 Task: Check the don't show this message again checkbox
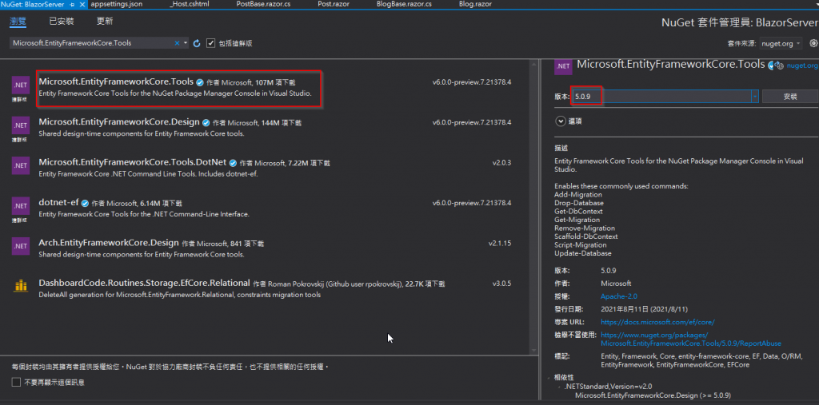(16, 383)
